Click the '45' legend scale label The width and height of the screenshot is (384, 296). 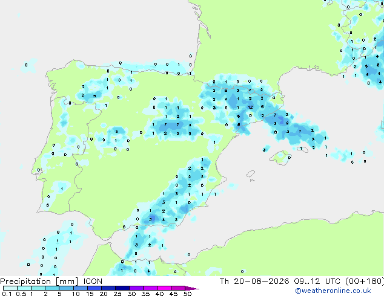[x=173, y=294]
